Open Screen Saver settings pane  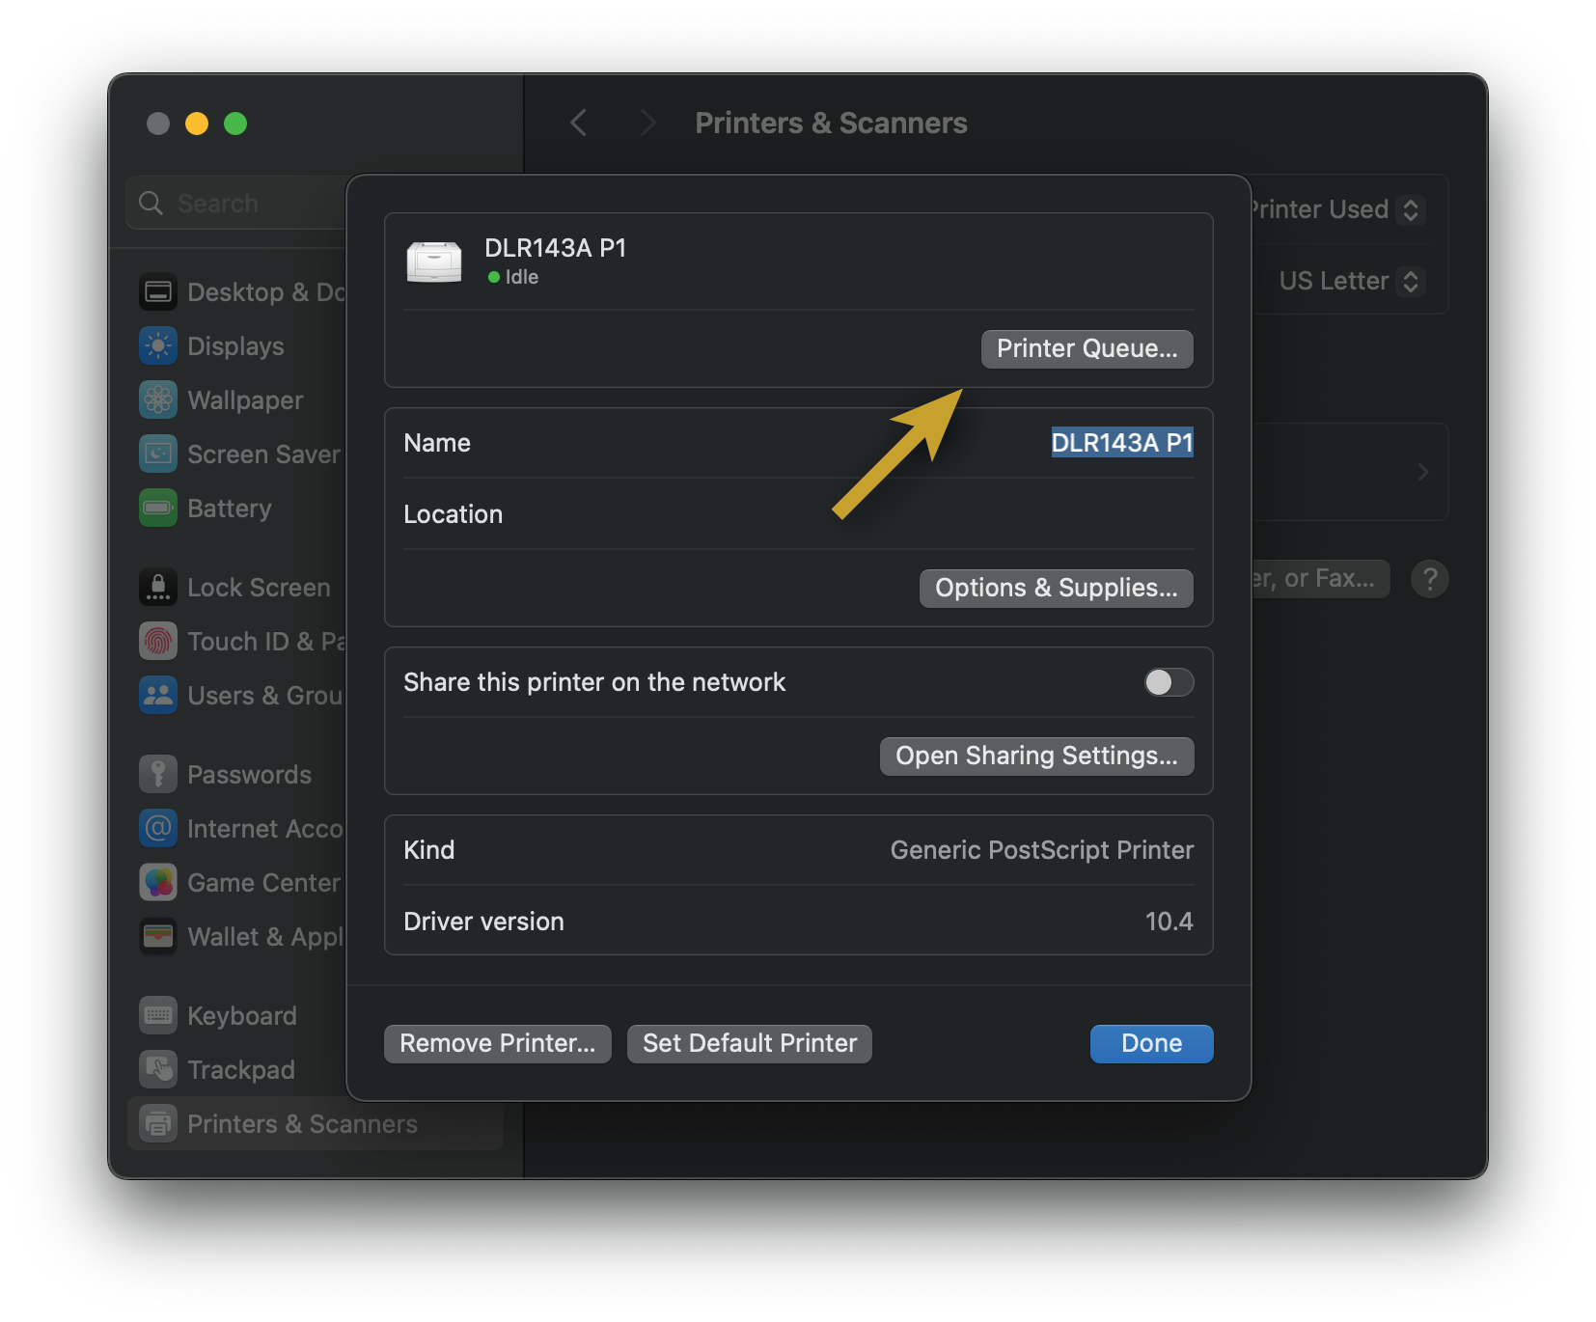click(262, 454)
